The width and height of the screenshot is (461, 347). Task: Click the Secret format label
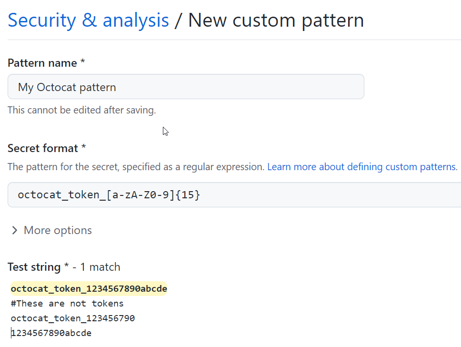(x=42, y=148)
